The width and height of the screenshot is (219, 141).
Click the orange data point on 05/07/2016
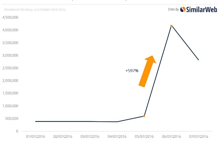coord(144,116)
